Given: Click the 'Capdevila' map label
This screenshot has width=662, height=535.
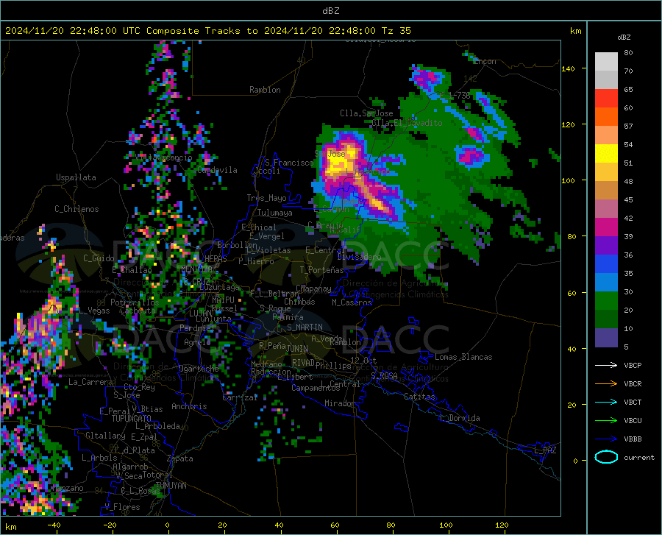Looking at the screenshot, I should (x=217, y=170).
